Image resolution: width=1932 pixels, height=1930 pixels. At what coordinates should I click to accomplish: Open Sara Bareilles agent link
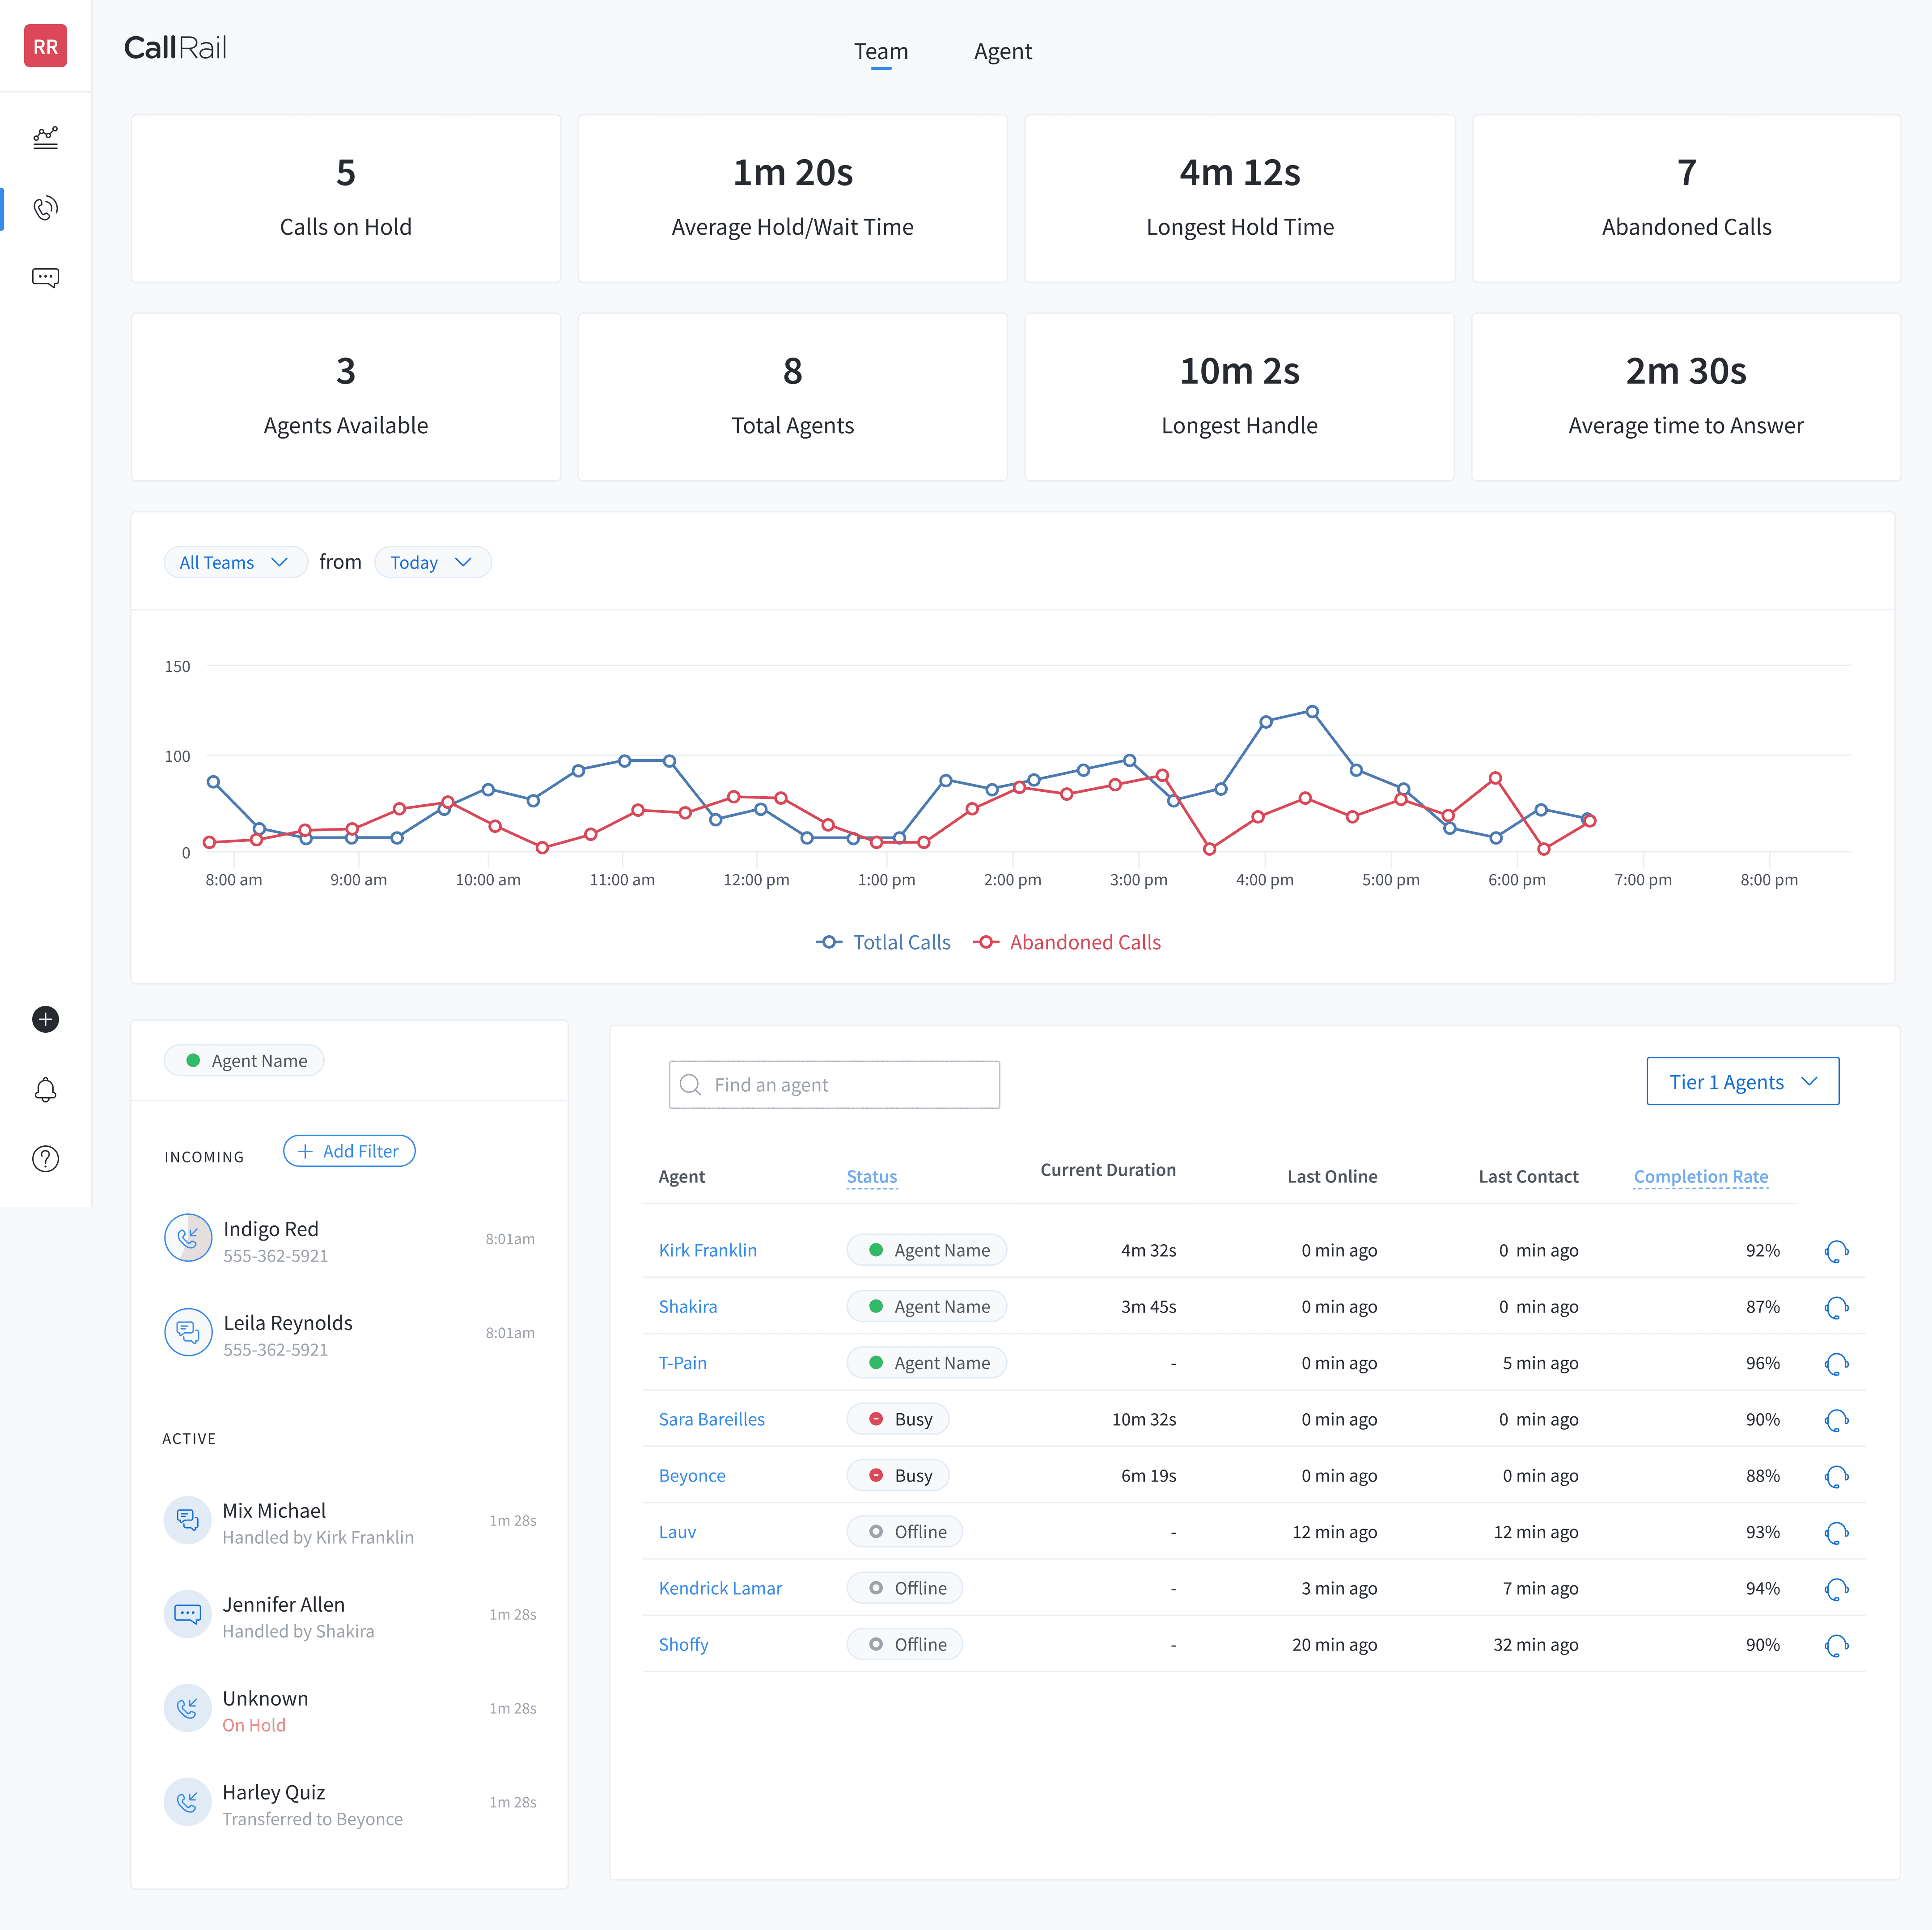pyautogui.click(x=711, y=1419)
